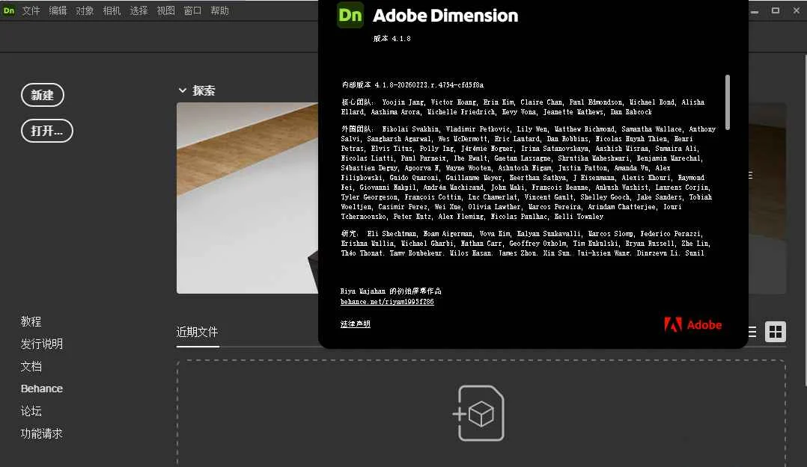Open the 法律声明 link
This screenshot has height=467, width=807.
(355, 324)
